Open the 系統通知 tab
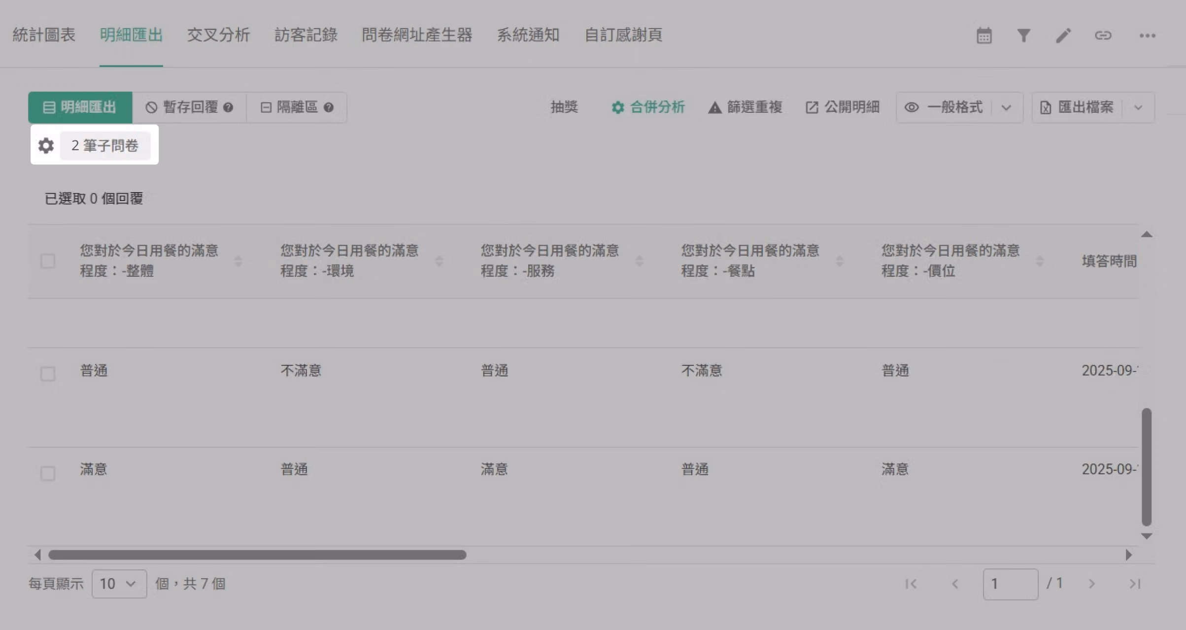 (528, 35)
